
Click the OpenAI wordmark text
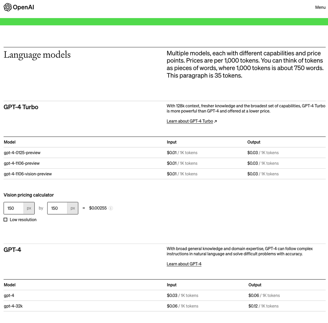[24, 7]
